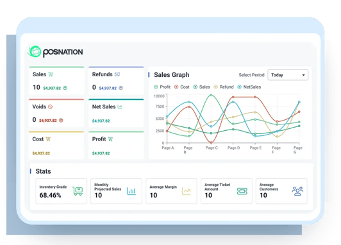
Task: Click the Inventory Grade value 68.46%
Action: [50, 196]
